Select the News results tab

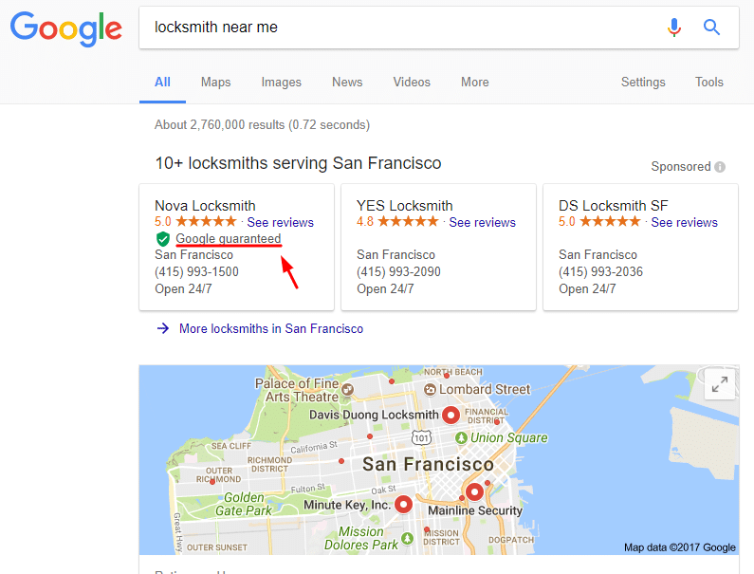[347, 83]
